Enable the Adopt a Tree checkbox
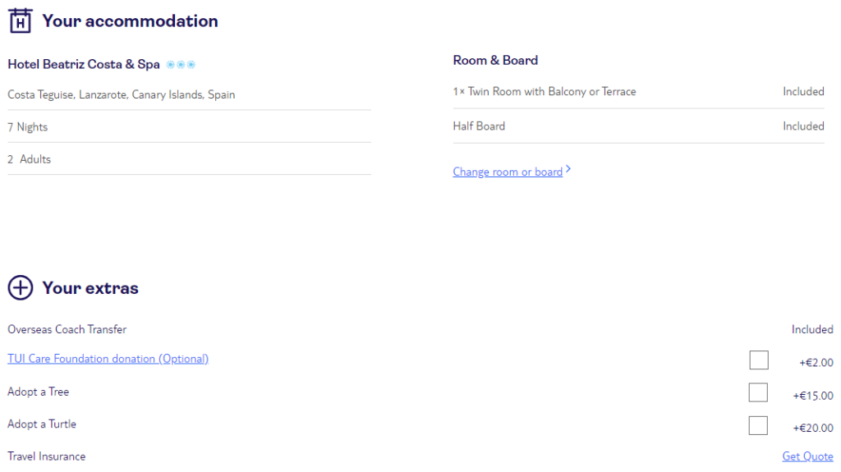841x472 pixels. (x=758, y=392)
